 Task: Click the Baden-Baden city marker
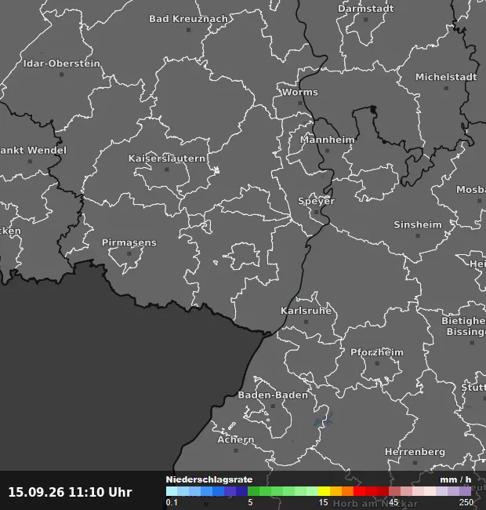coord(273,406)
